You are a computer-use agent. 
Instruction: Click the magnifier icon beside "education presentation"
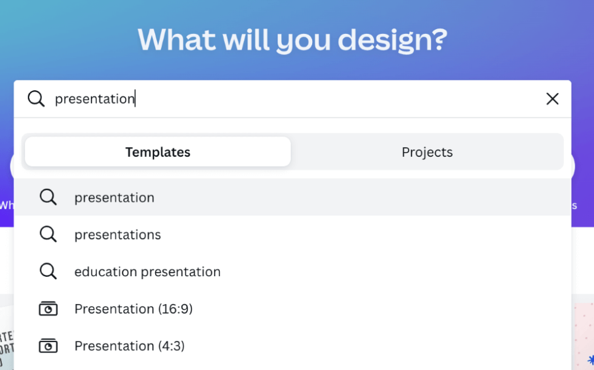[48, 271]
